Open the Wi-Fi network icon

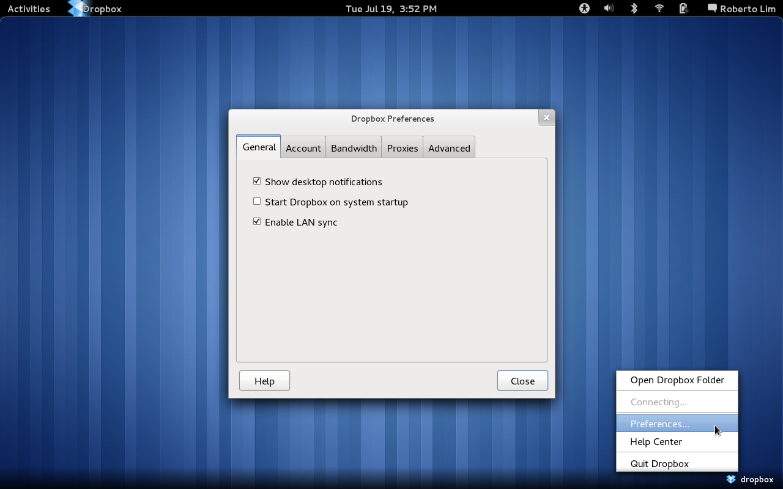[x=659, y=9]
